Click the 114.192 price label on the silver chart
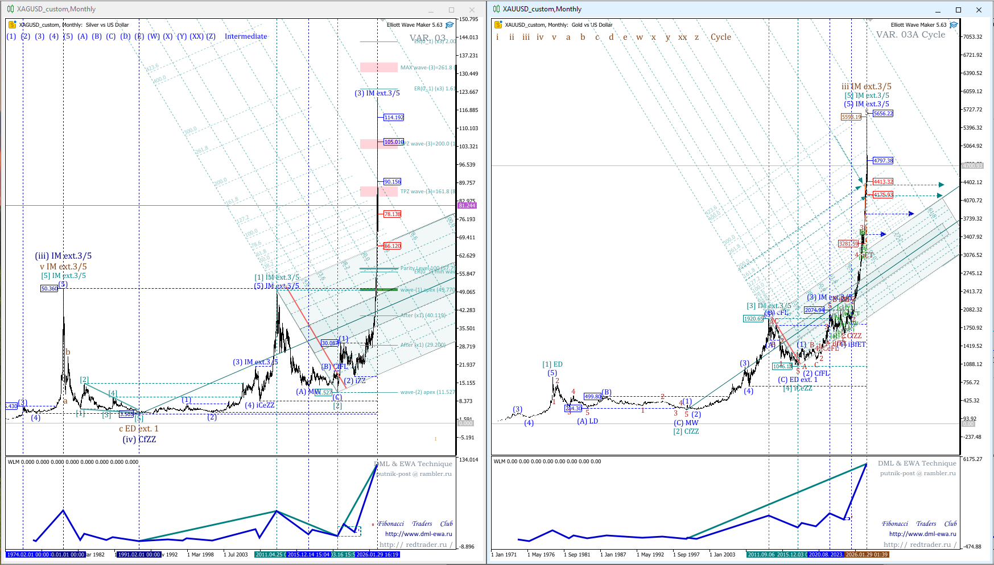 394,118
